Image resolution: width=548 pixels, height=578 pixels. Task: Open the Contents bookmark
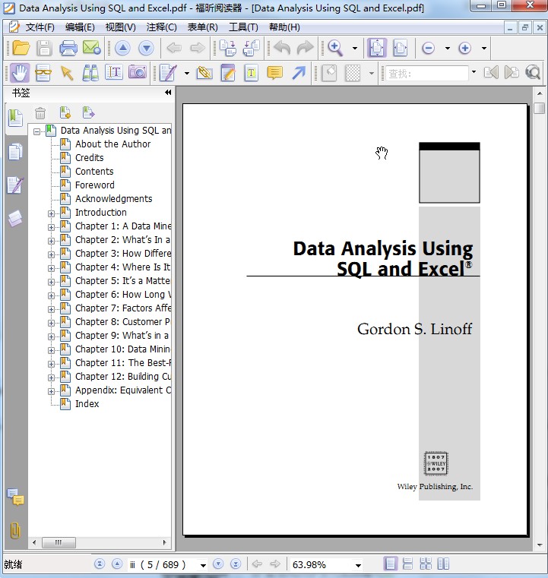pyautogui.click(x=94, y=172)
